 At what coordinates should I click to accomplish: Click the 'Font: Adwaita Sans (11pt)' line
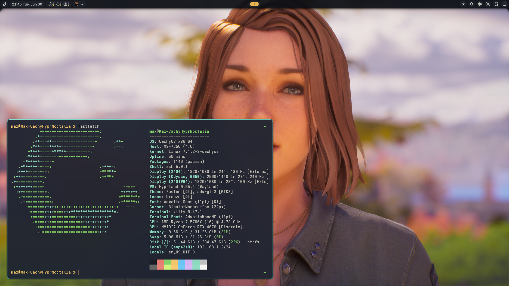point(185,202)
